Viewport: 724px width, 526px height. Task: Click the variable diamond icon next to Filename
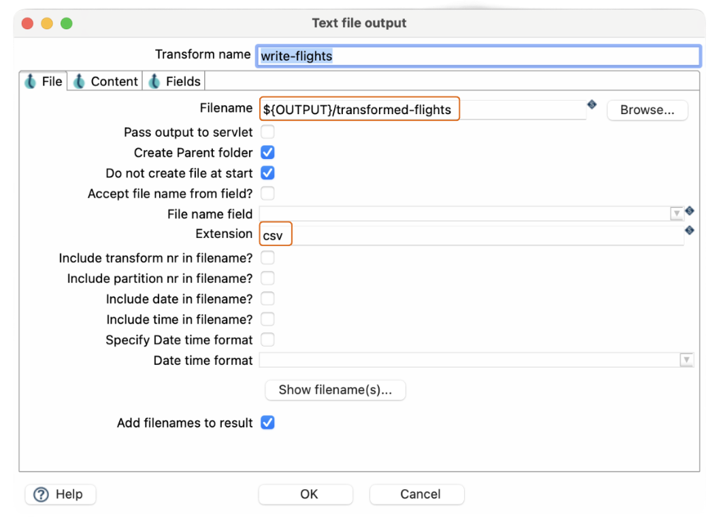click(x=592, y=105)
